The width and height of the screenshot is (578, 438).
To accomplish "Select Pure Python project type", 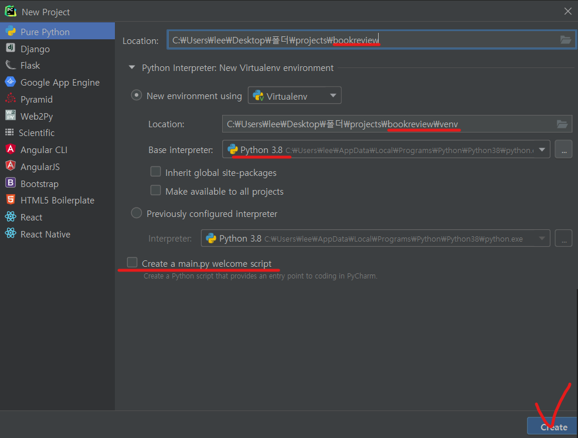I will click(x=57, y=32).
